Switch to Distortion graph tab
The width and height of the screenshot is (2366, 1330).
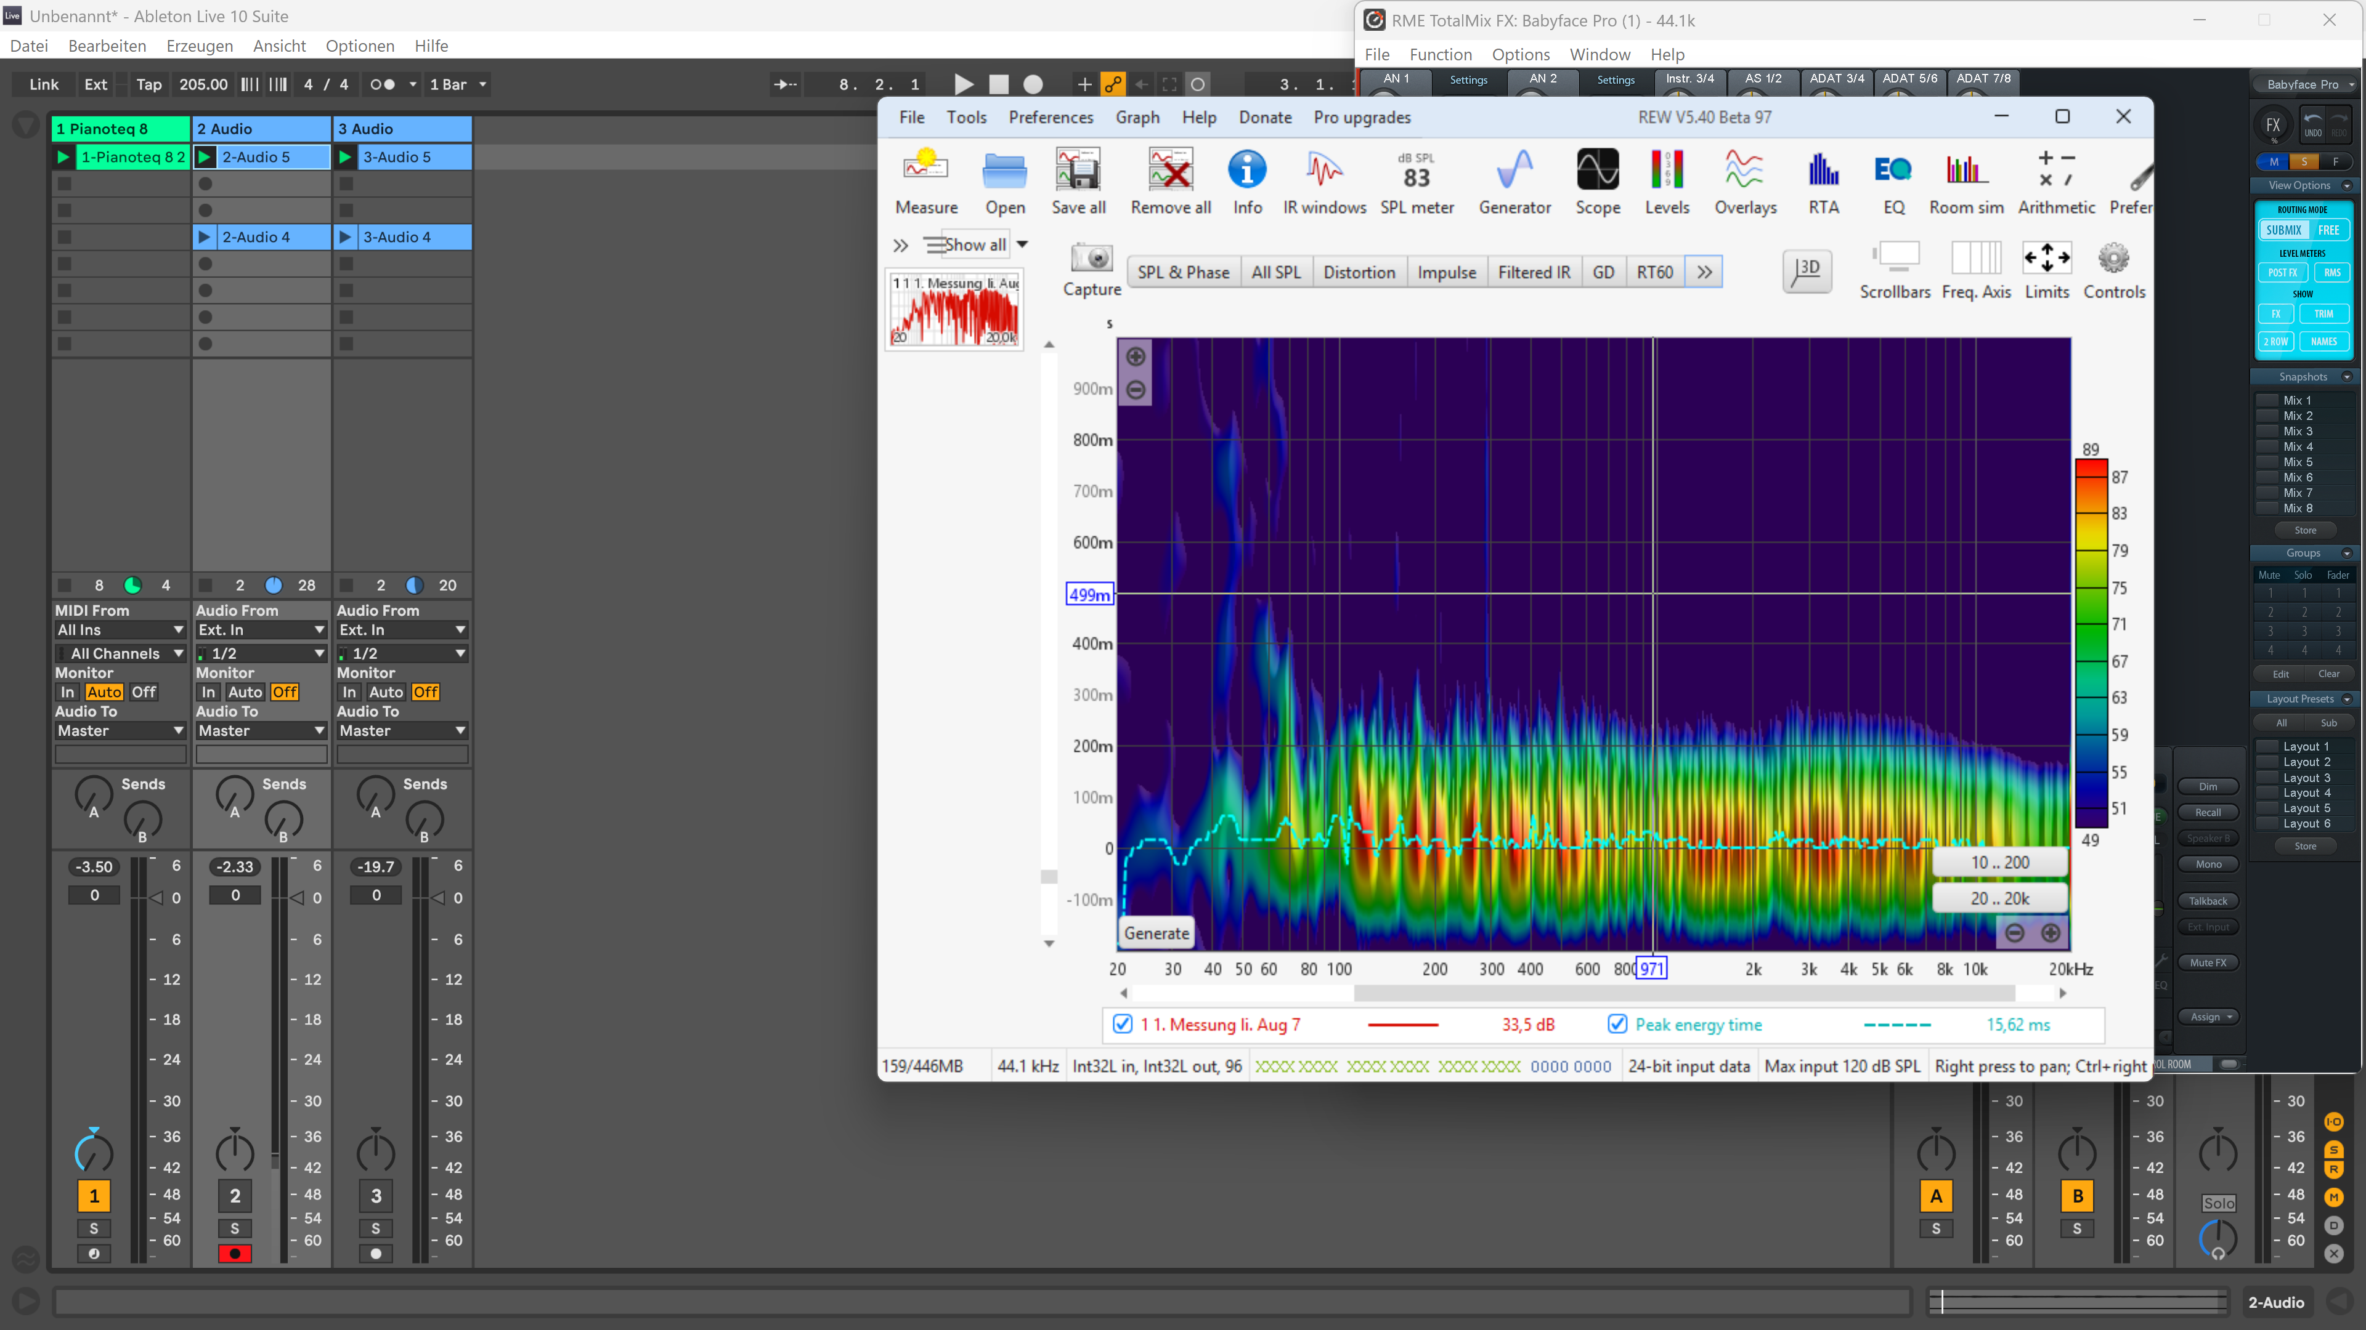tap(1359, 272)
